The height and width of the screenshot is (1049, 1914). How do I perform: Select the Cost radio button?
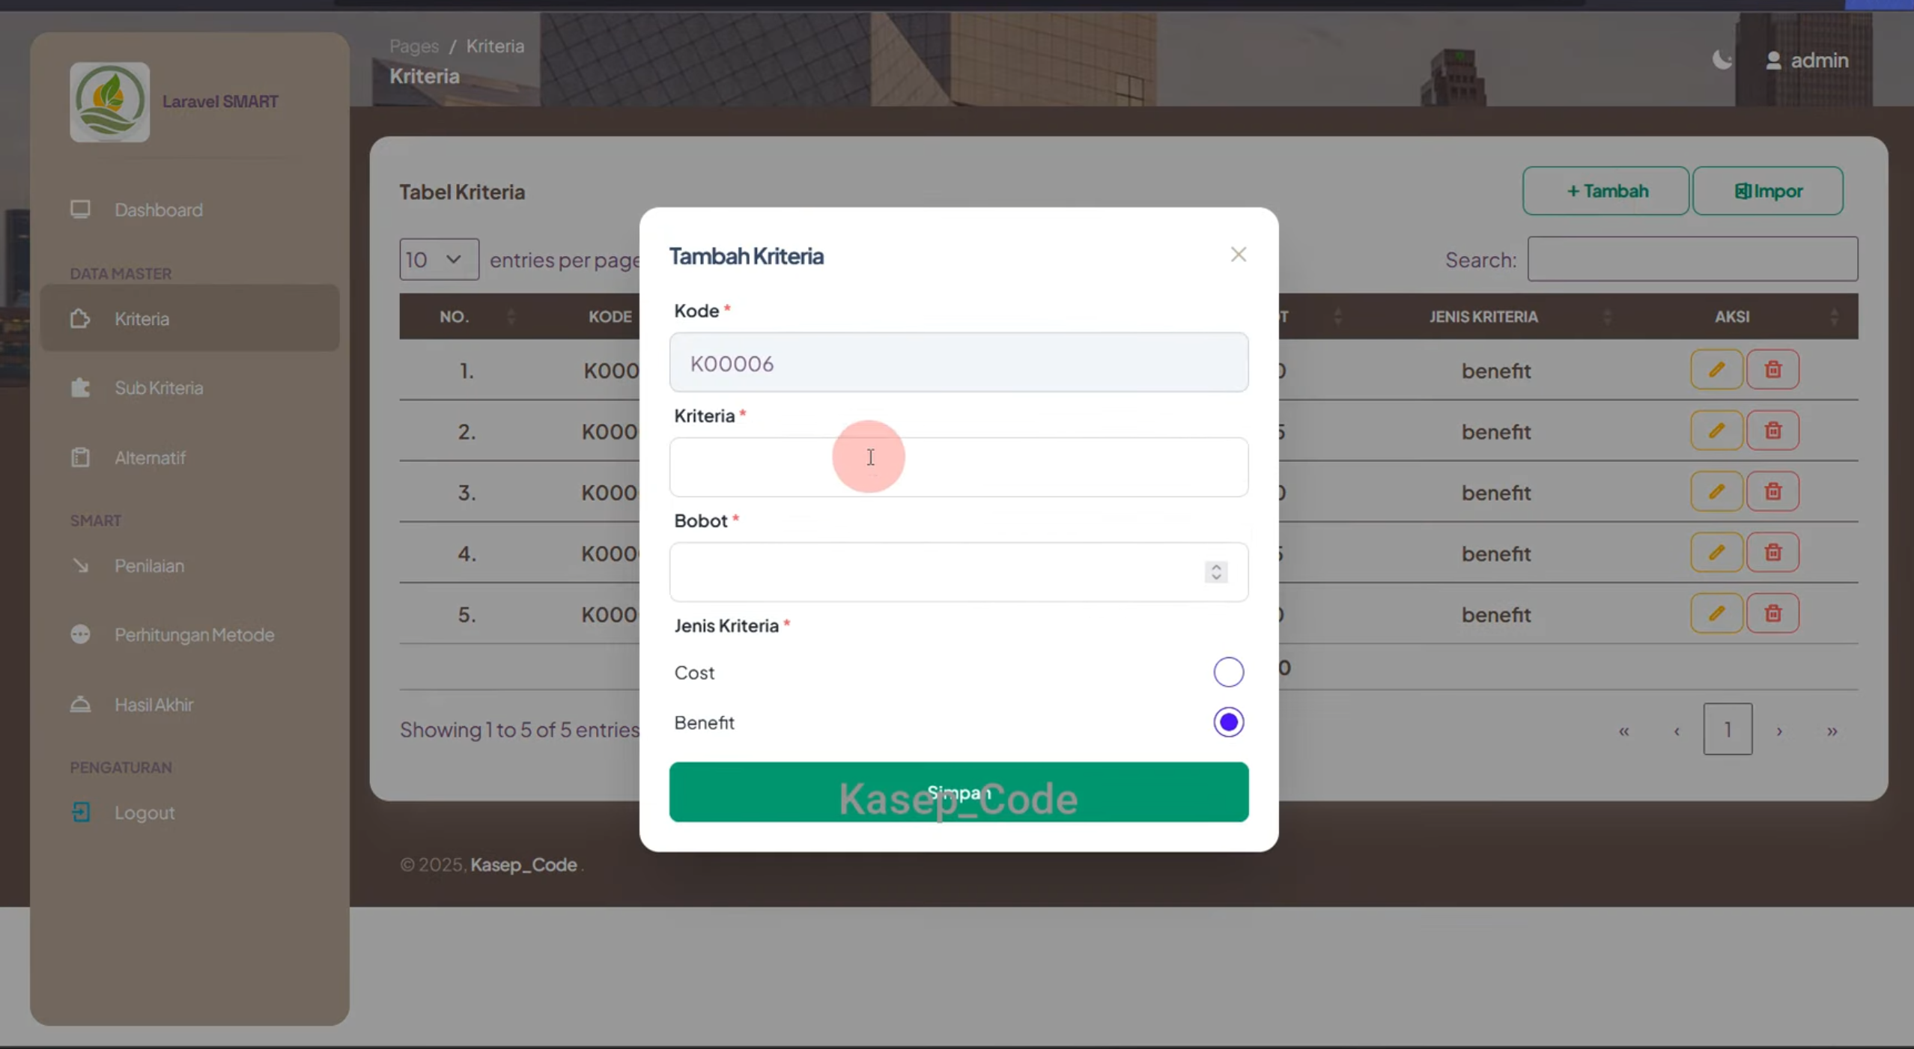coord(1228,672)
